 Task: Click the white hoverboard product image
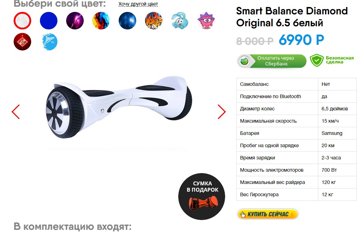pos(119,107)
